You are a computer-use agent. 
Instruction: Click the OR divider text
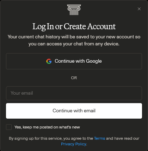pos(74,78)
